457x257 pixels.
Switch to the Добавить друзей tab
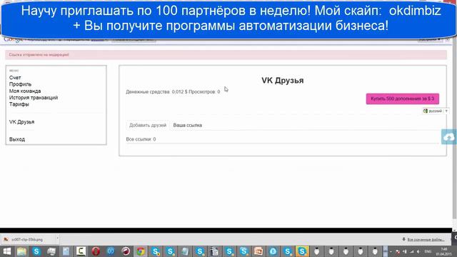coord(148,126)
